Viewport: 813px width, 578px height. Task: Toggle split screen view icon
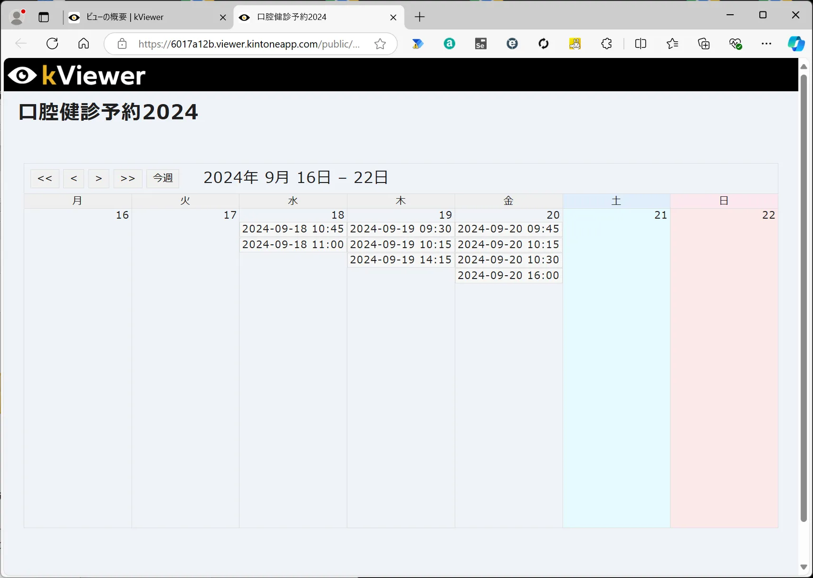click(640, 44)
